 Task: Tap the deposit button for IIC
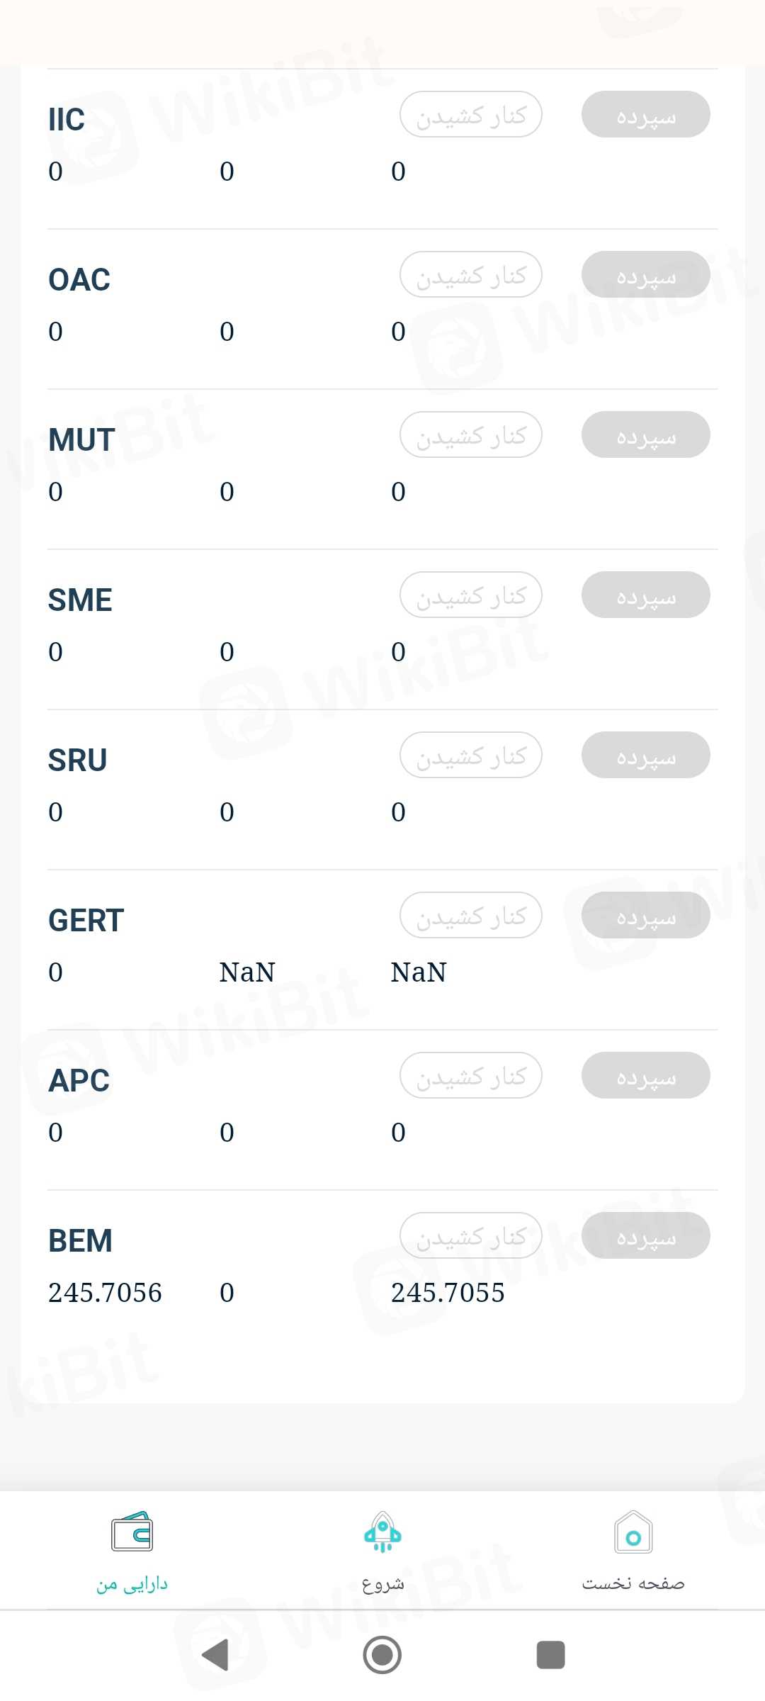pyautogui.click(x=645, y=115)
